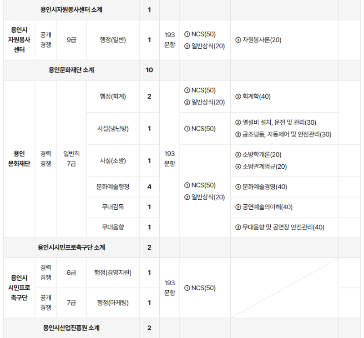
Task: Select '① NCS(50)' in the 시설(냉난방) row
Action: coord(200,129)
